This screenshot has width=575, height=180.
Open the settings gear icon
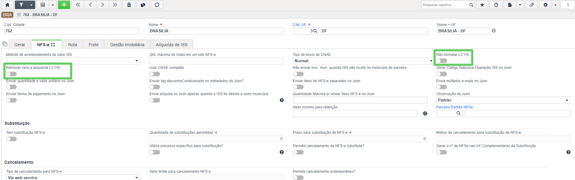tap(546, 5)
